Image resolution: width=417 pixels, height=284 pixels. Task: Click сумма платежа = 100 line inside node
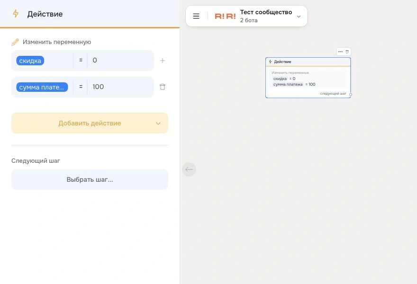tap(294, 84)
